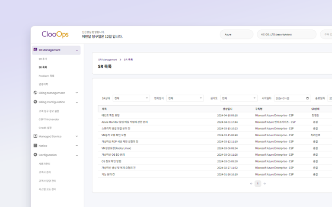Image resolution: width=332 pixels, height=207 pixels.
Task: Open the SR상태 filter dropdown
Action: pyautogui.click(x=131, y=98)
